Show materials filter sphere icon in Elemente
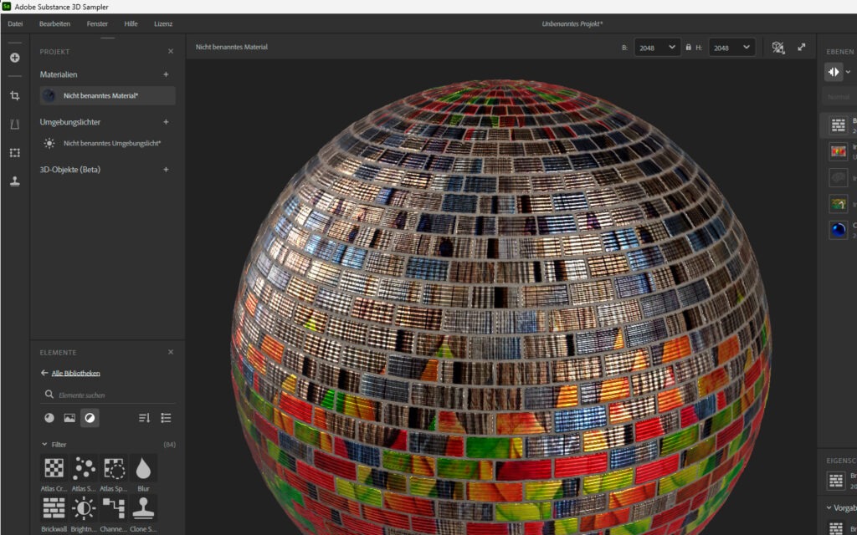857x535 pixels. point(49,418)
